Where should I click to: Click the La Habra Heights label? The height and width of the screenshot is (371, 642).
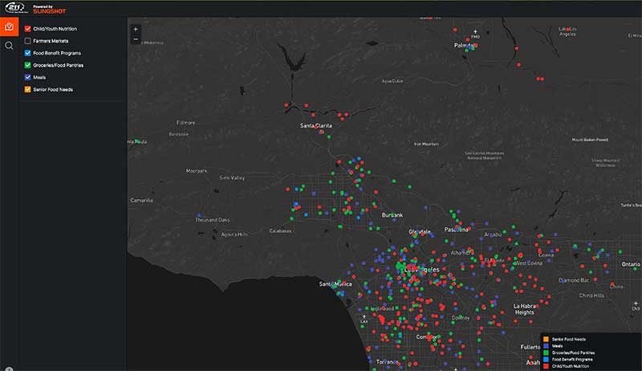pyautogui.click(x=525, y=309)
